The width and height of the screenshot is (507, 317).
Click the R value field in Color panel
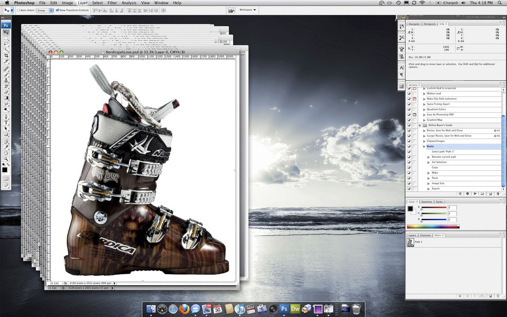click(452, 208)
